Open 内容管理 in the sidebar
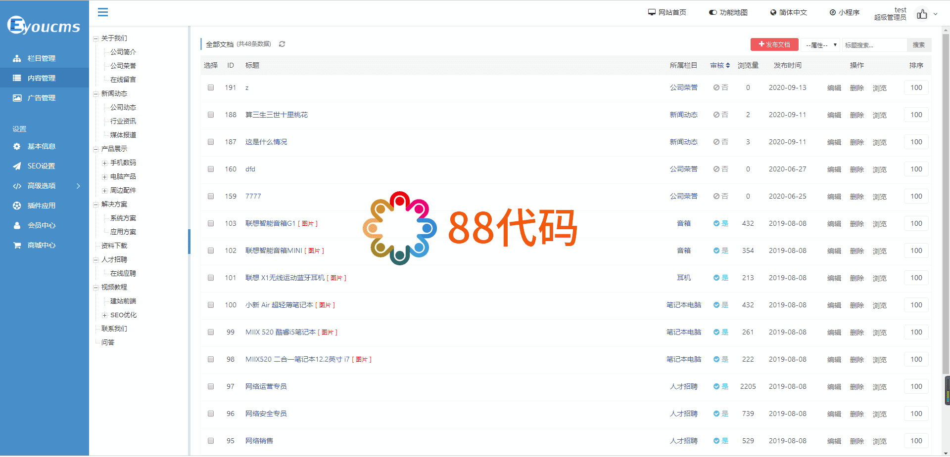Viewport: 950px width, 457px height. [x=45, y=78]
